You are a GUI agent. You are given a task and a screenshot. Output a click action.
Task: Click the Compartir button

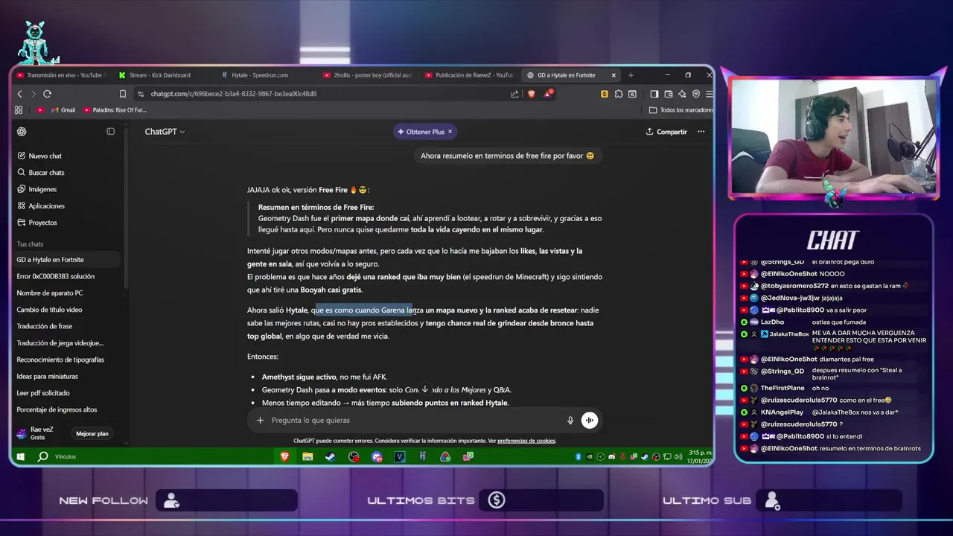[666, 132]
